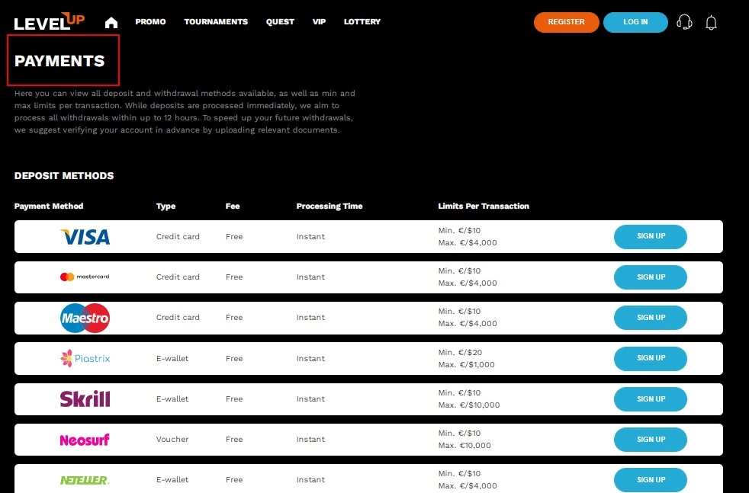
Task: Sign up in the Maestro row
Action: point(651,318)
